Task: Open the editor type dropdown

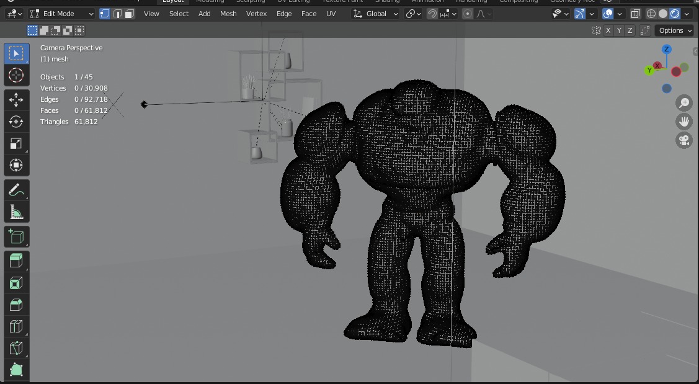Action: pyautogui.click(x=15, y=14)
